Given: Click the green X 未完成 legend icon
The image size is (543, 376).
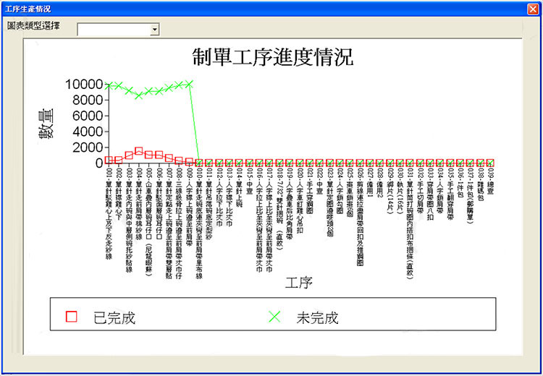Looking at the screenshot, I should 274,317.
